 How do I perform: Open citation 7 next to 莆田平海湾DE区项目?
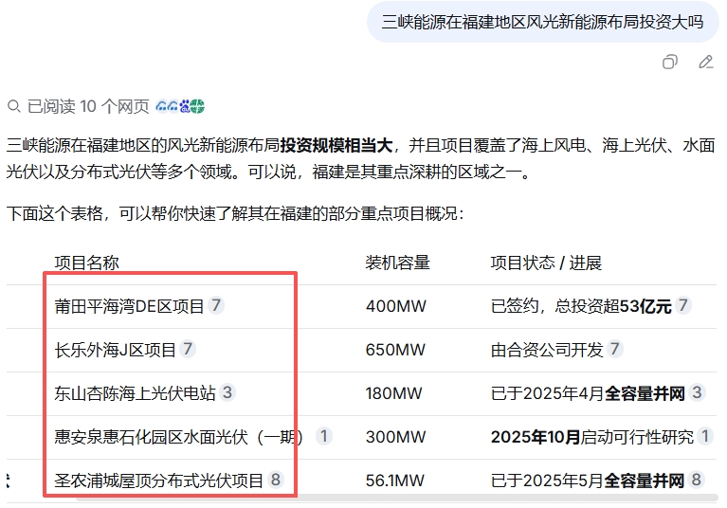[215, 305]
